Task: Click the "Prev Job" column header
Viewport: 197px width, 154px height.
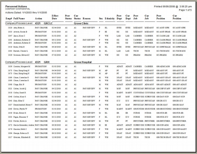Action: coord(136,17)
